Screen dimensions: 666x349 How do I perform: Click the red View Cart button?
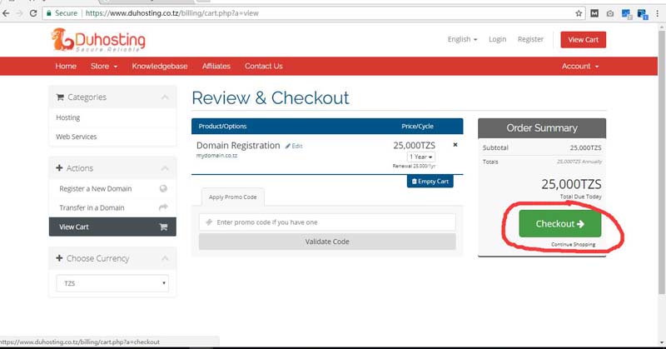[x=584, y=39]
